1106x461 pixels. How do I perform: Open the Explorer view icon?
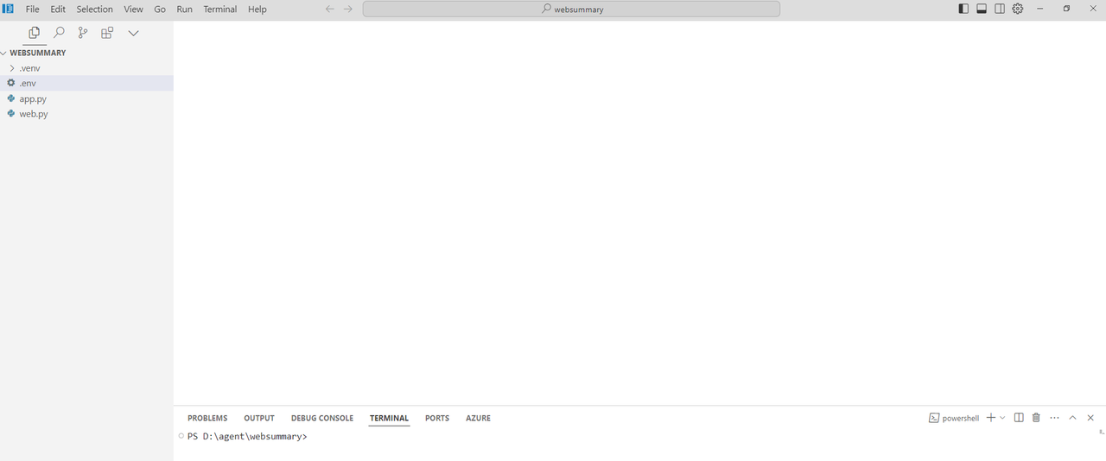(x=35, y=33)
